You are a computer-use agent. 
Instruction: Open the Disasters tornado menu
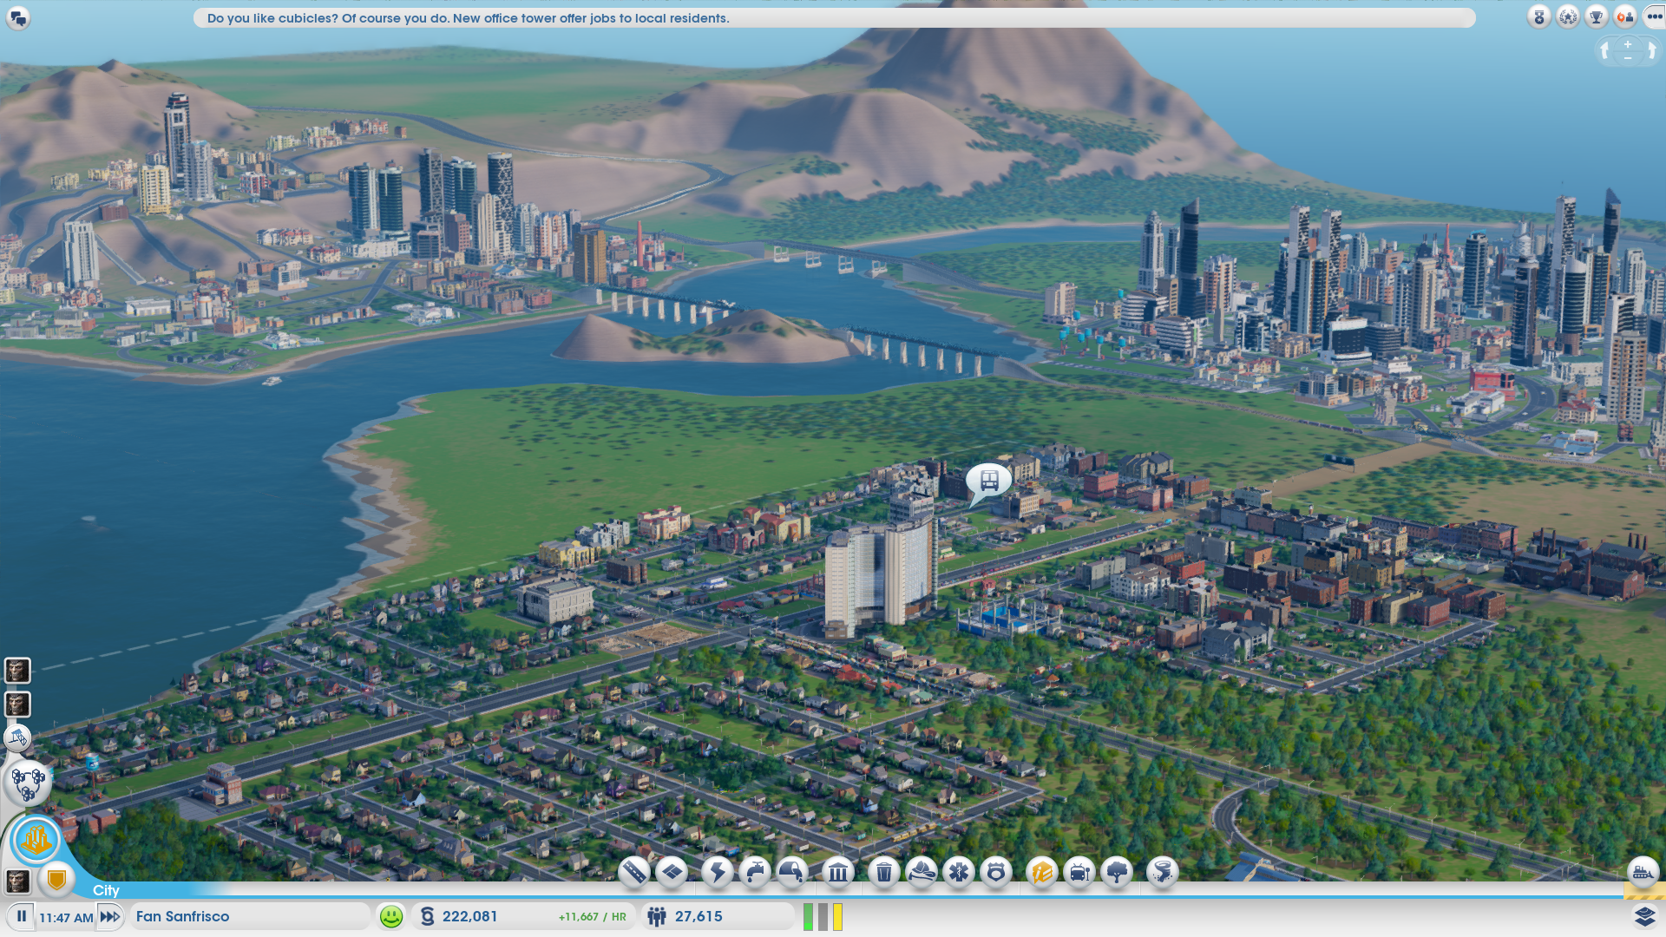coord(1163,871)
